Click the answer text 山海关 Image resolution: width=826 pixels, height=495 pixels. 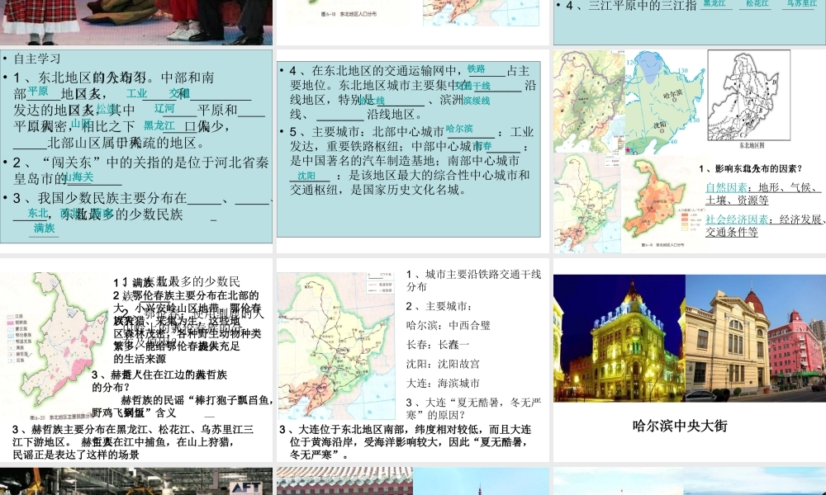point(78,177)
